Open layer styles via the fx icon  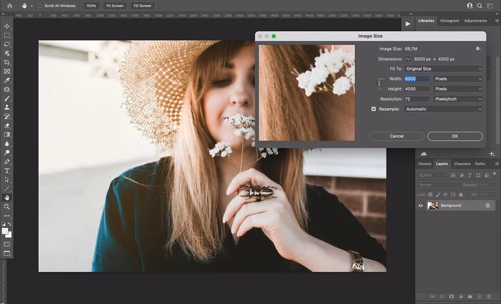(x=442, y=297)
